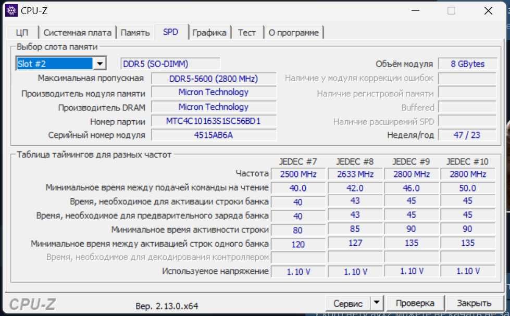This screenshot has height=316, width=510.
Task: Click the CPU-Z app icon in title bar
Action: click(x=11, y=10)
